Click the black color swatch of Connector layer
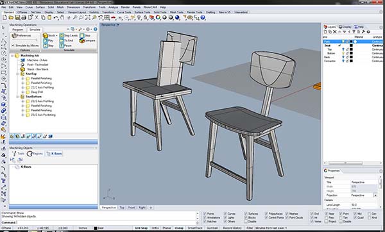Viewport: 385px width, 232px height. 351,61
